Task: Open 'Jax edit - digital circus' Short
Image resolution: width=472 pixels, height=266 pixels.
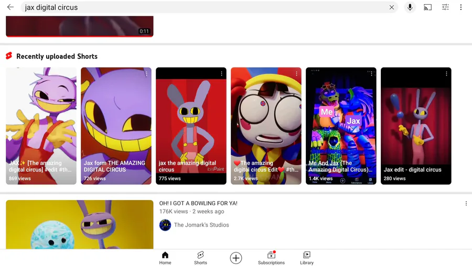Action: click(416, 126)
